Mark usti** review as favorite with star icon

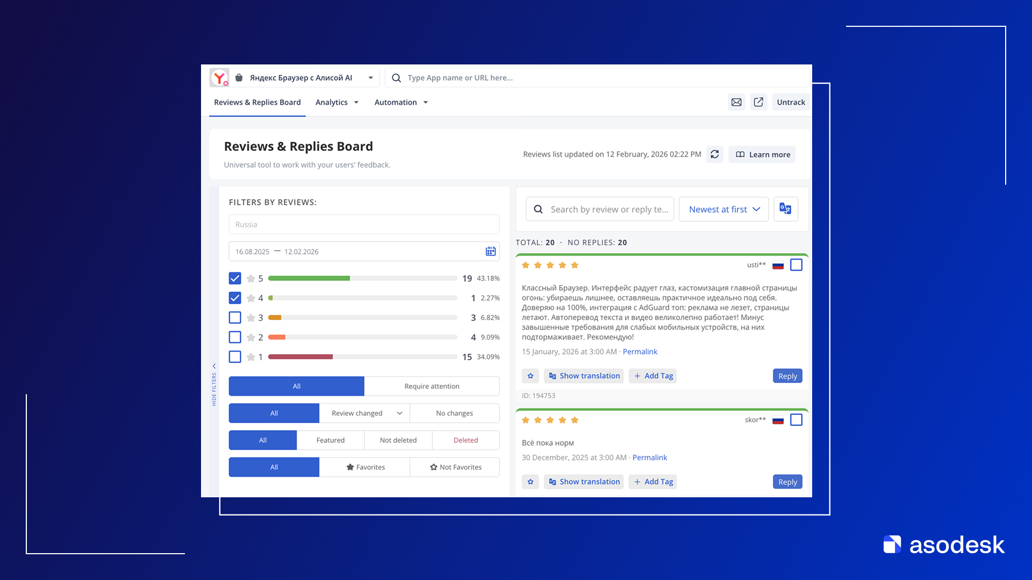[530, 376]
